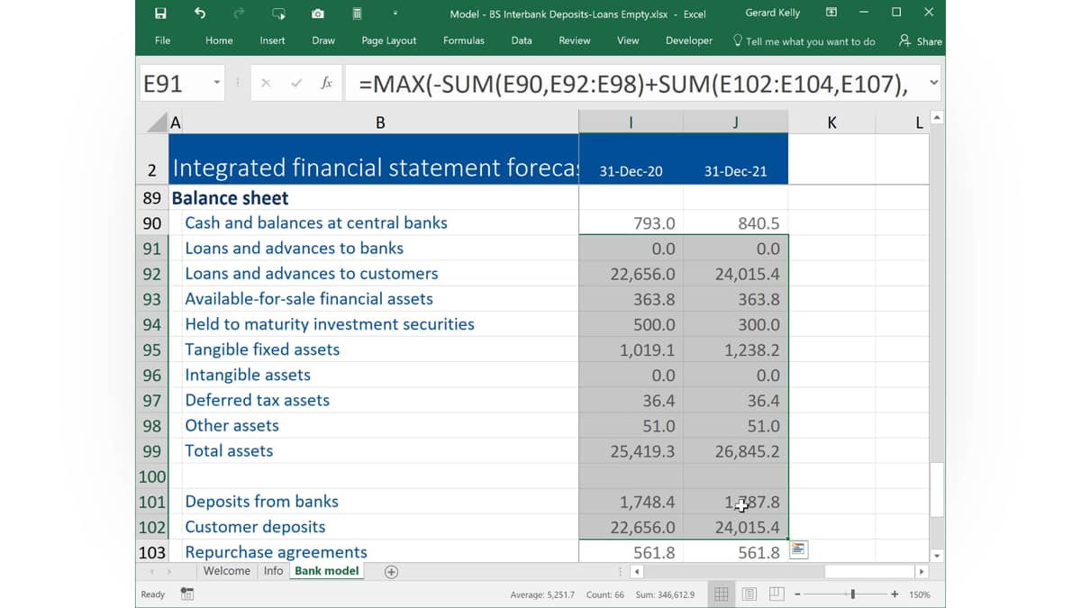Click the Undo arrow icon
The image size is (1081, 608).
point(200,14)
